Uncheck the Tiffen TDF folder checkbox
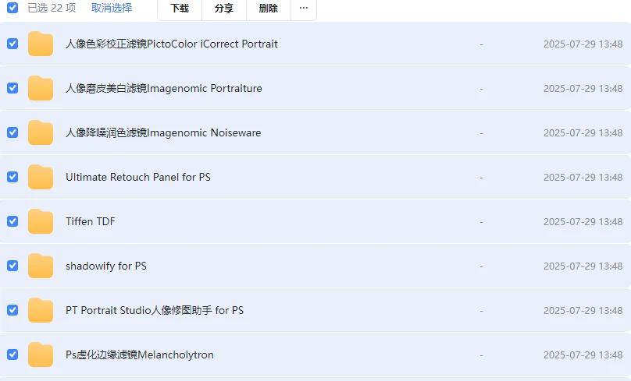Viewport: 631px width, 381px height. point(12,221)
